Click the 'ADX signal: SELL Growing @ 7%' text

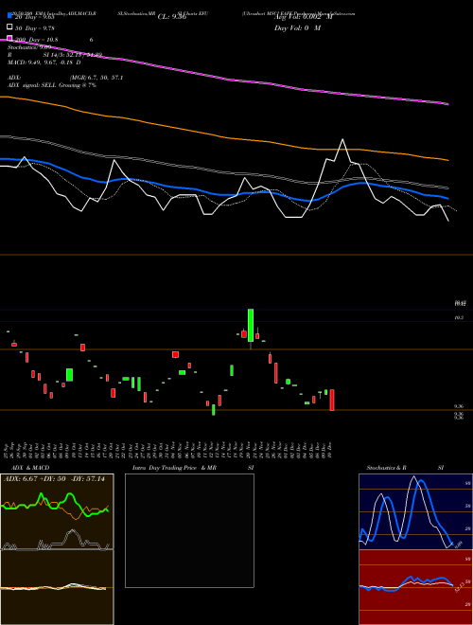52,85
